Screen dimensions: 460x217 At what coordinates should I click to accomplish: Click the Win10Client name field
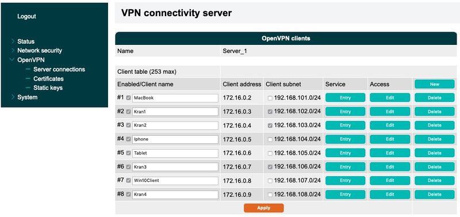click(x=175, y=181)
